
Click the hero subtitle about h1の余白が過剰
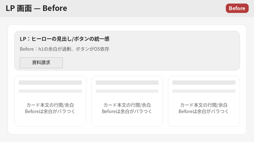(65, 49)
